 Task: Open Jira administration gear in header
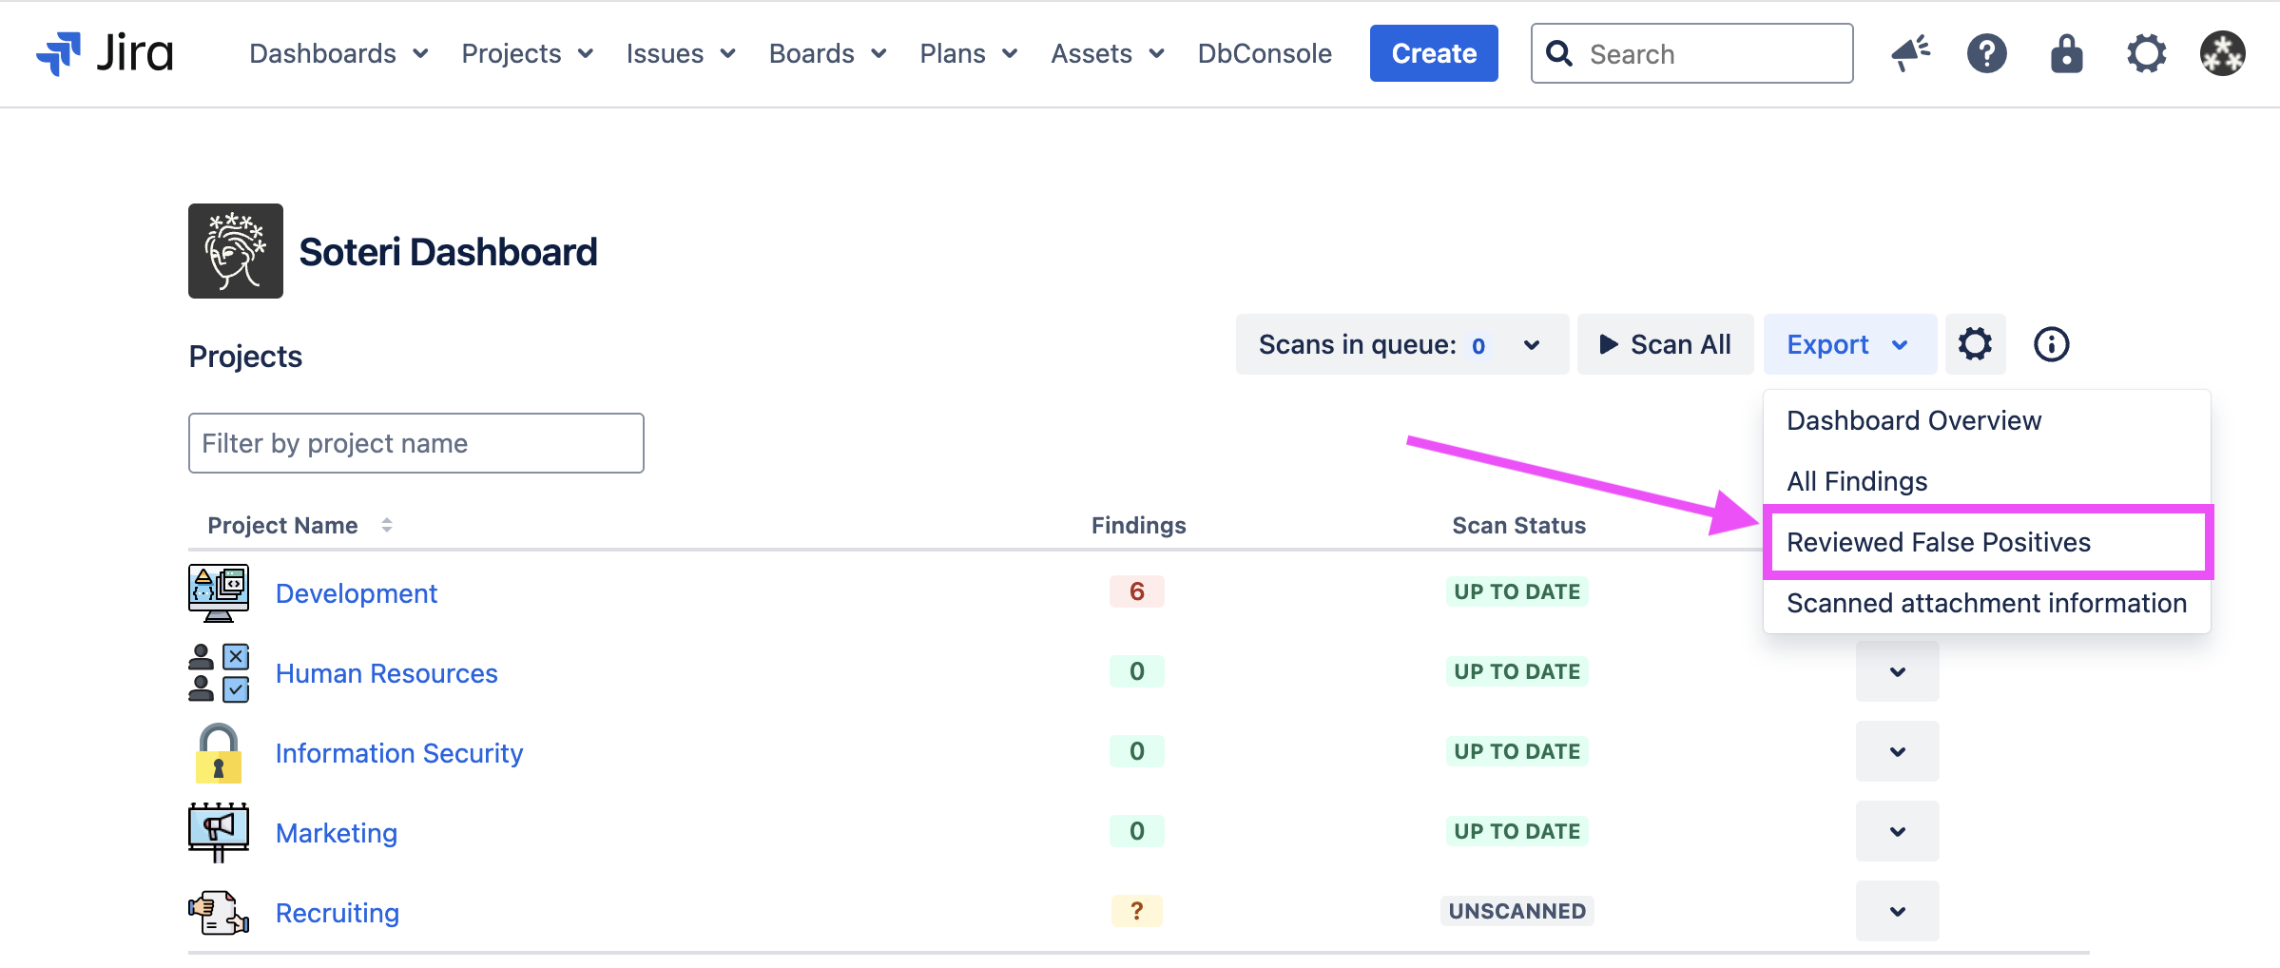[2146, 53]
